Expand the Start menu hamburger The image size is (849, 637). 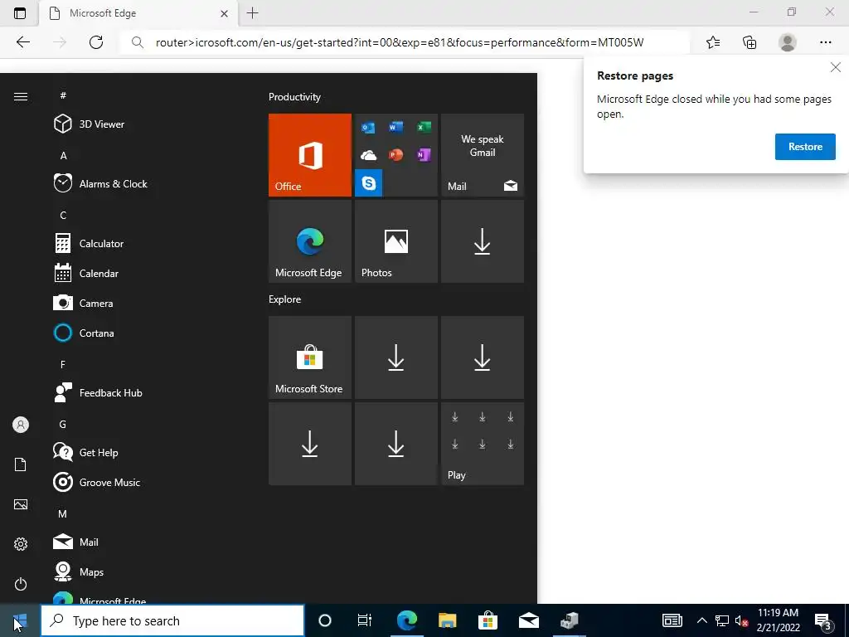[21, 96]
